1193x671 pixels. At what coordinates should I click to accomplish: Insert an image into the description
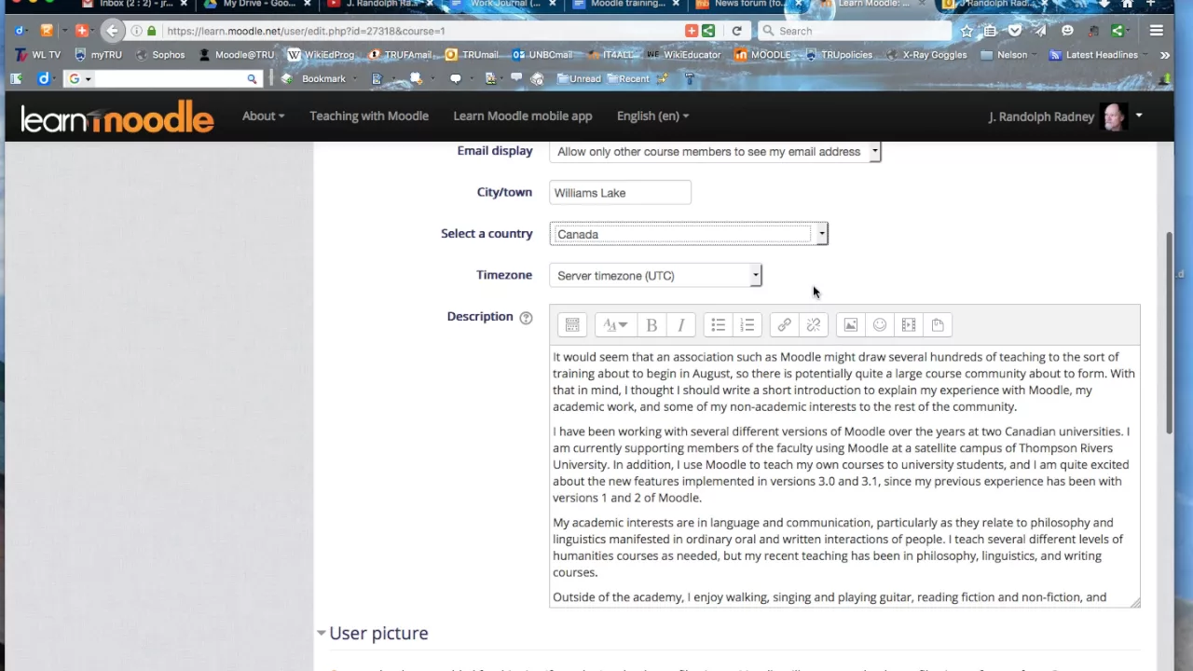tap(850, 325)
